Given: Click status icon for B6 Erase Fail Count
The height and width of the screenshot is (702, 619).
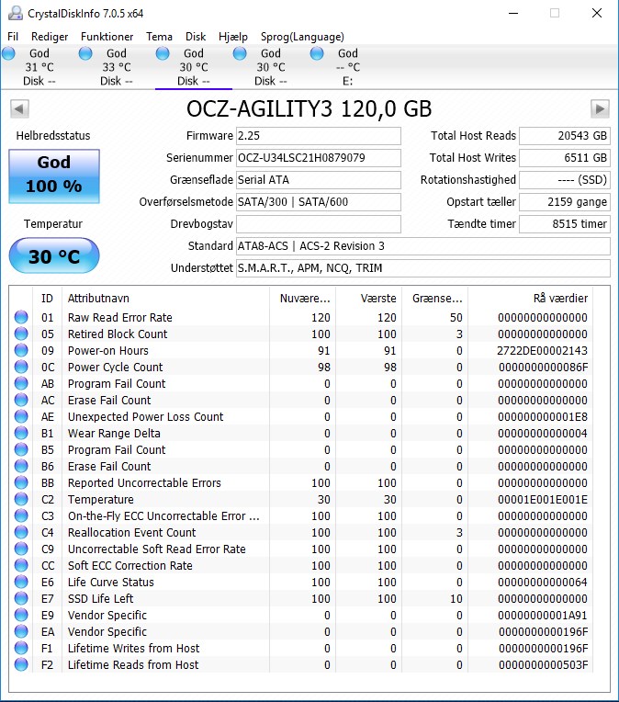Looking at the screenshot, I should coord(21,466).
